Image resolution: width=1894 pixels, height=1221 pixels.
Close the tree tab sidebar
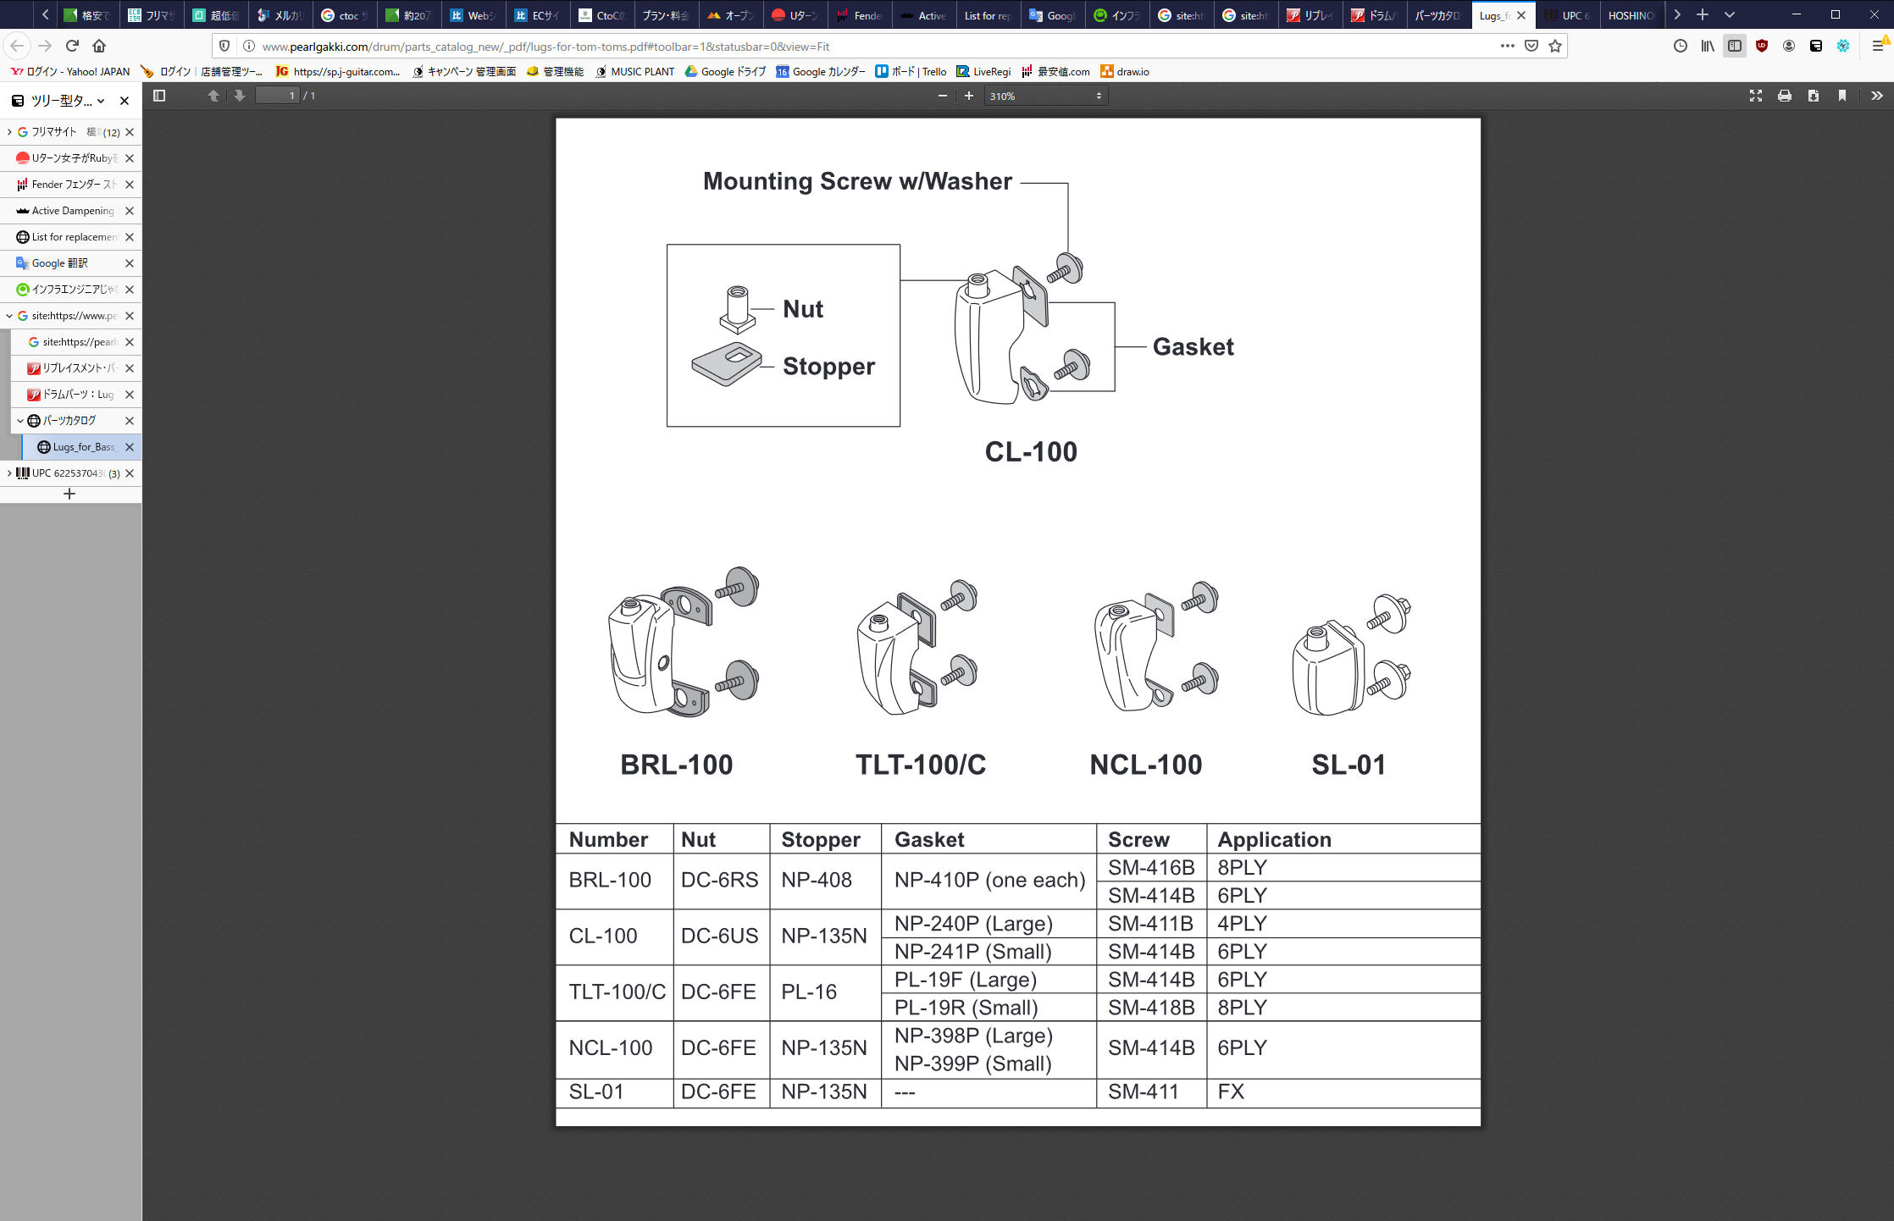125,101
